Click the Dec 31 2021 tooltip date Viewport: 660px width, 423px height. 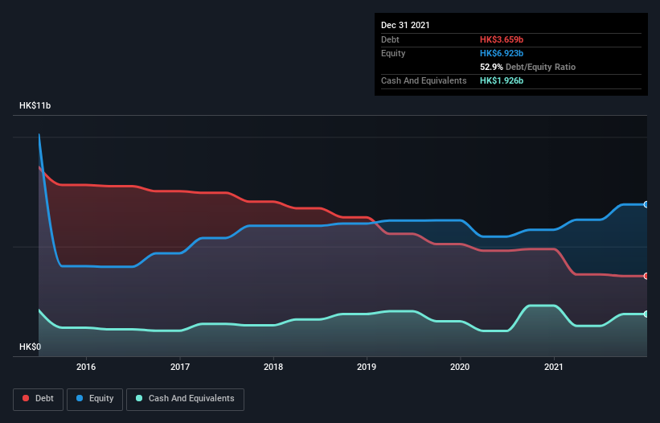(405, 25)
